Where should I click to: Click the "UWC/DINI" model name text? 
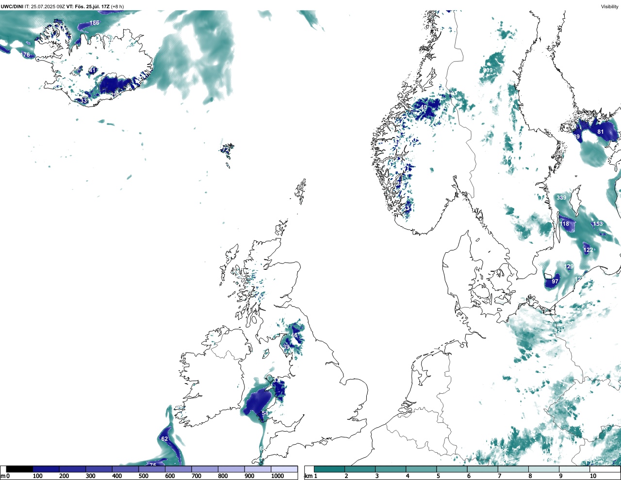[x=12, y=7]
